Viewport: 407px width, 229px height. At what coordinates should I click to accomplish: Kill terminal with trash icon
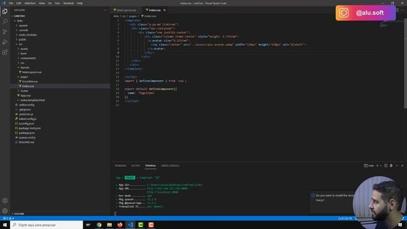(391, 165)
